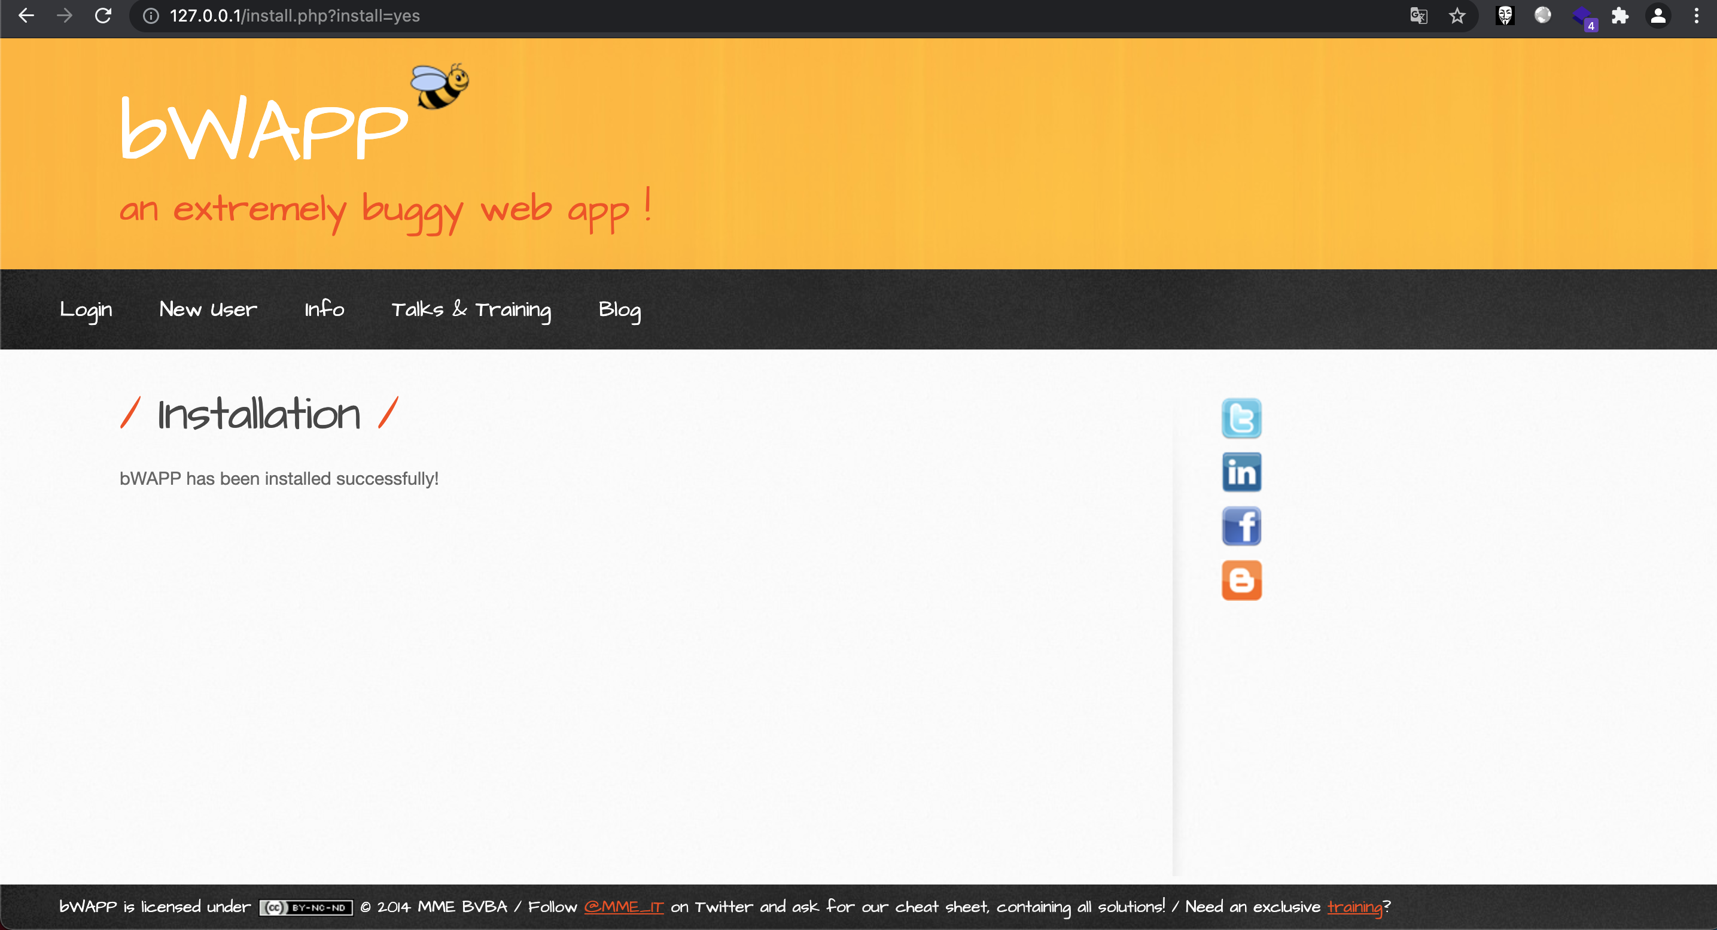Open the LinkedIn icon link
The height and width of the screenshot is (930, 1717).
[1241, 472]
